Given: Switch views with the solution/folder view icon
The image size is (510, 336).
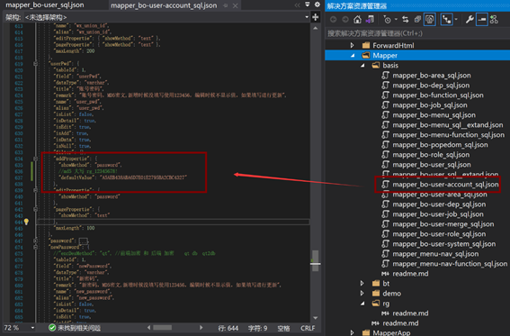Looking at the screenshot, I should [370, 20].
